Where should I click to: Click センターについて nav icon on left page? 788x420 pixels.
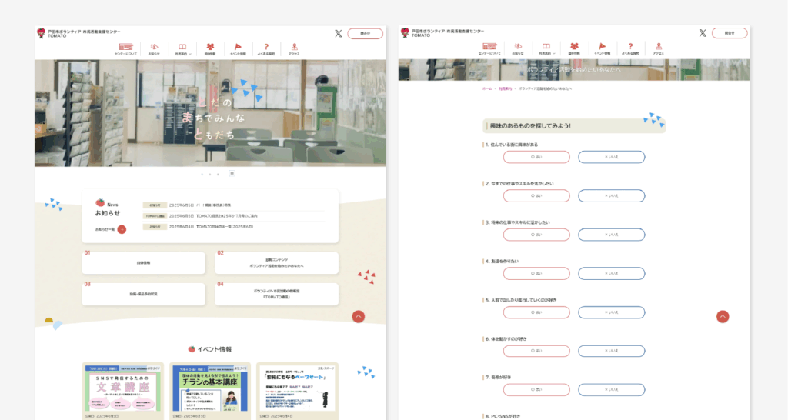click(x=125, y=47)
